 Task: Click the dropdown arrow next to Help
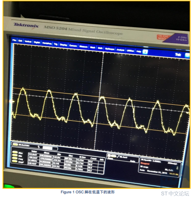[x=145, y=52]
